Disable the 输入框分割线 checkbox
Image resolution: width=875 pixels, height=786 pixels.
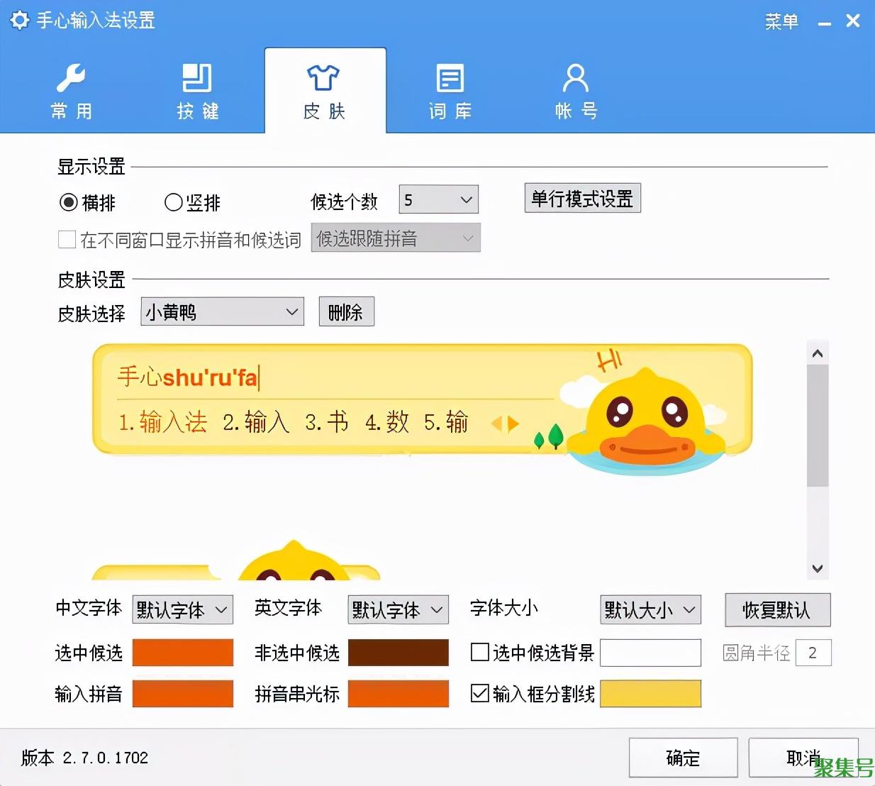coord(480,694)
